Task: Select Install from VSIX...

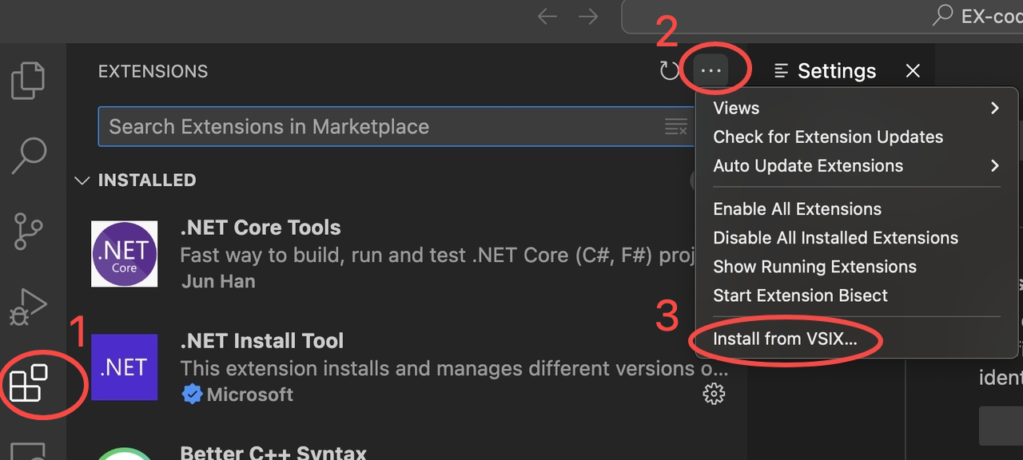Action: point(857,339)
